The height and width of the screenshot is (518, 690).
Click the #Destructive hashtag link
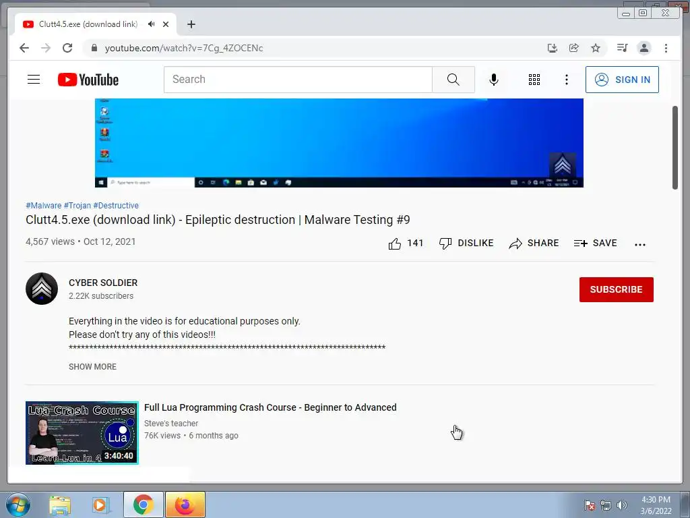(116, 206)
